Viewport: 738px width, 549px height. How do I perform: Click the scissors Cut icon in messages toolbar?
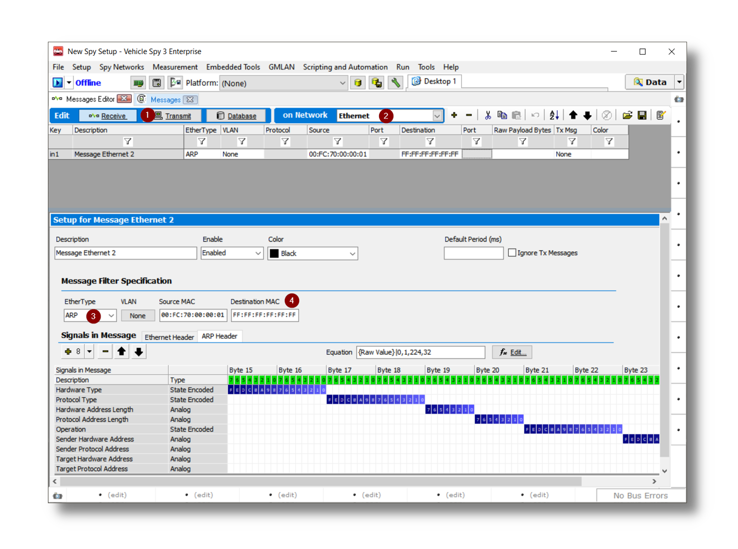click(488, 115)
